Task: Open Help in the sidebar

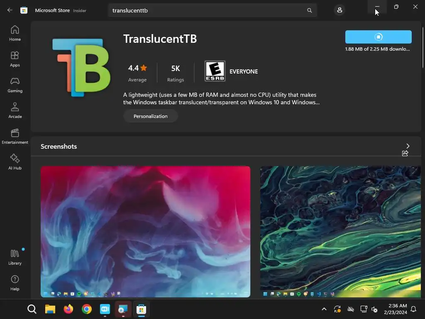Action: pos(15,283)
